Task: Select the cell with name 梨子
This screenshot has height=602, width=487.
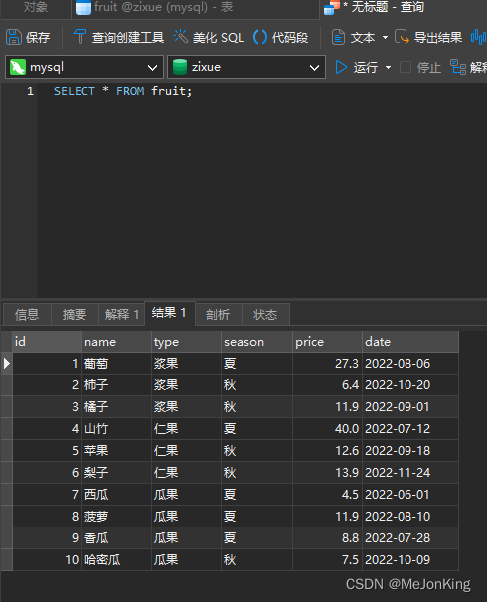Action: (x=116, y=473)
